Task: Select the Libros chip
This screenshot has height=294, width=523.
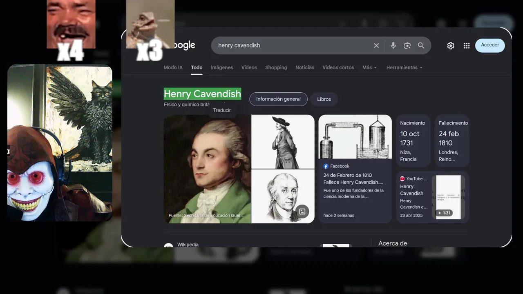Action: pyautogui.click(x=324, y=99)
